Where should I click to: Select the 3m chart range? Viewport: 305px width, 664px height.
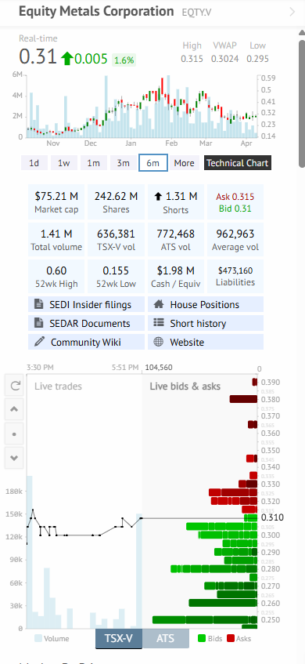tap(123, 163)
